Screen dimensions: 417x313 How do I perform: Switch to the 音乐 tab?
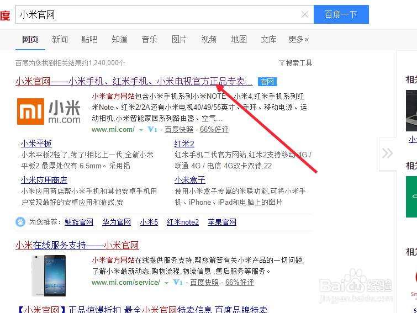[149, 39]
